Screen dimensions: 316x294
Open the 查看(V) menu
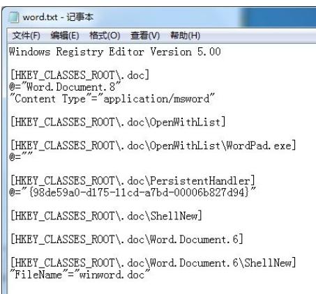point(145,36)
